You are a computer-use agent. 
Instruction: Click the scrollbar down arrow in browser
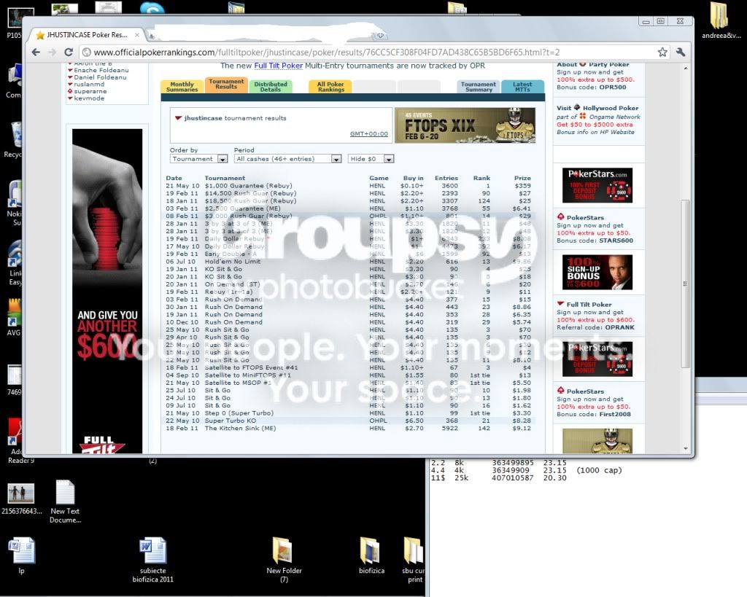(686, 449)
